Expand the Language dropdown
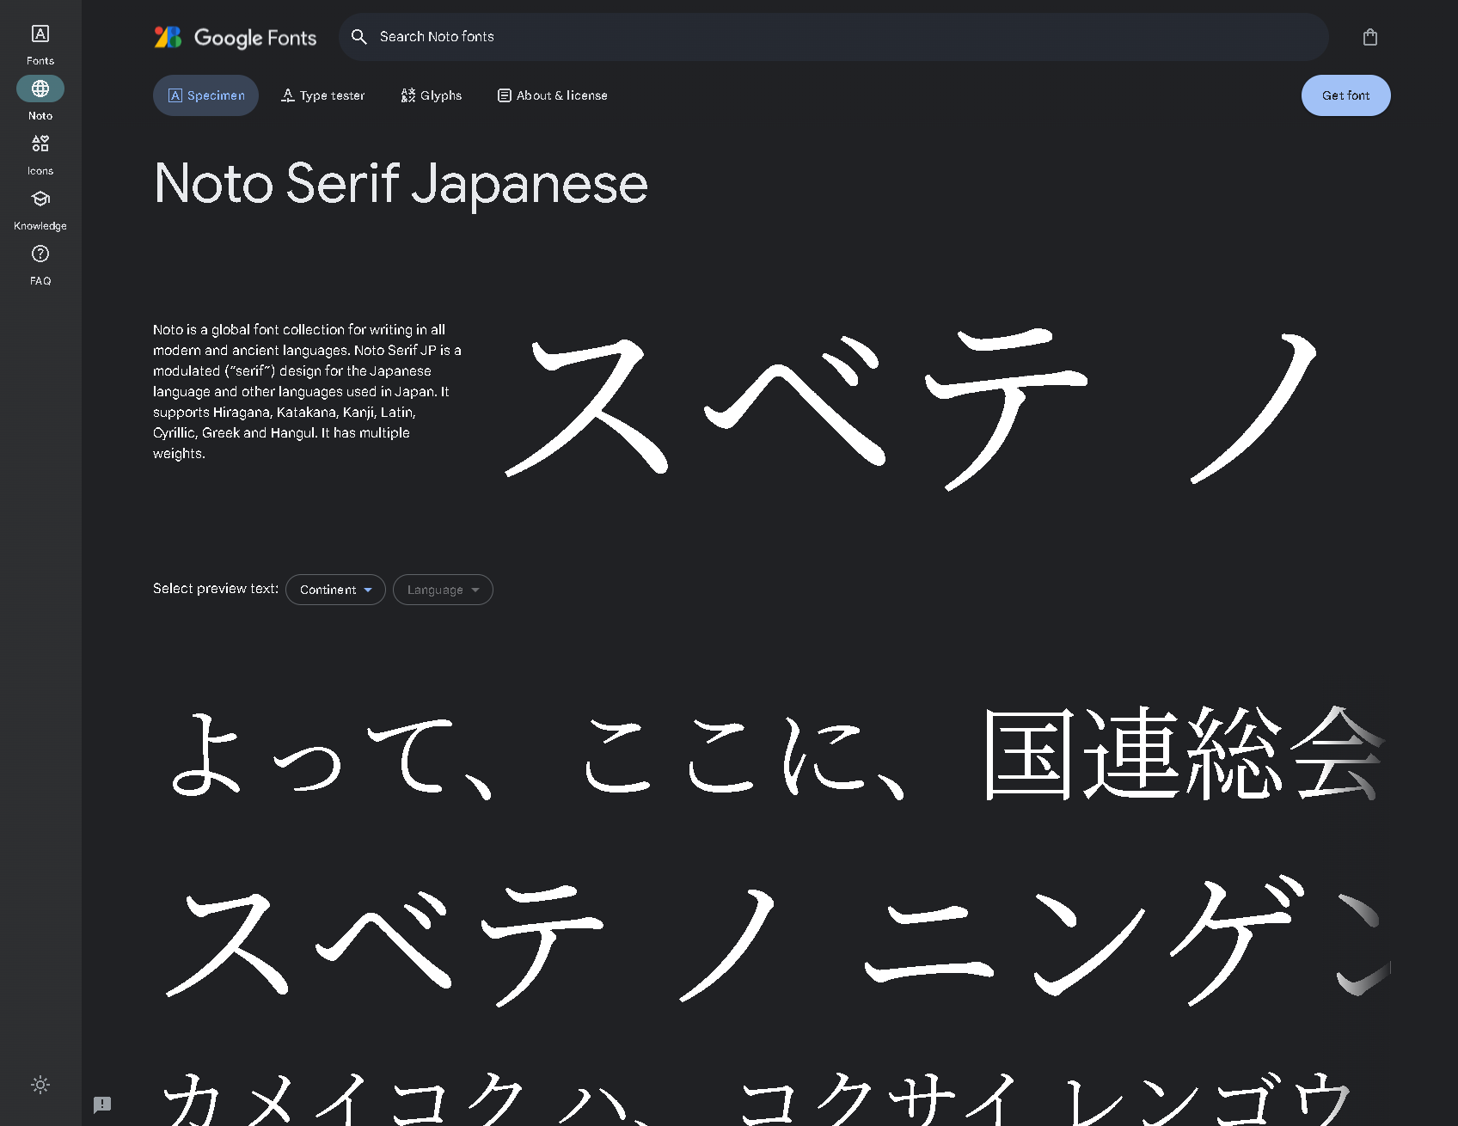 click(x=443, y=590)
